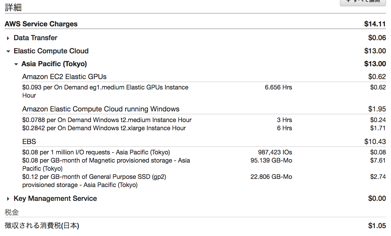Click the $10.43 EBS subtotal

375,142
